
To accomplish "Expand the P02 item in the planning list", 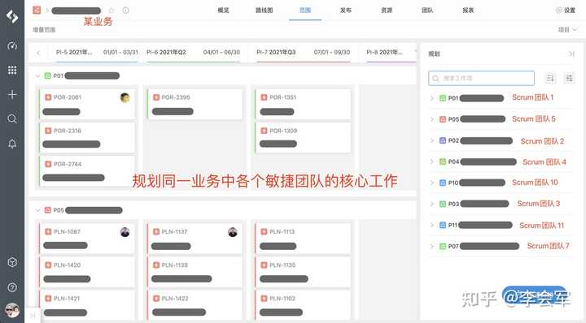I will pyautogui.click(x=432, y=140).
